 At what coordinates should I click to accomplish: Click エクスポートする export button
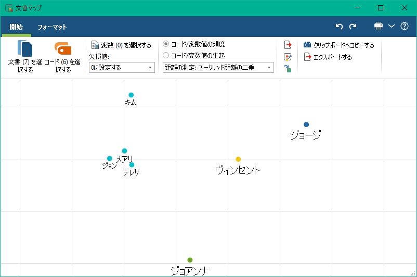pos(328,57)
